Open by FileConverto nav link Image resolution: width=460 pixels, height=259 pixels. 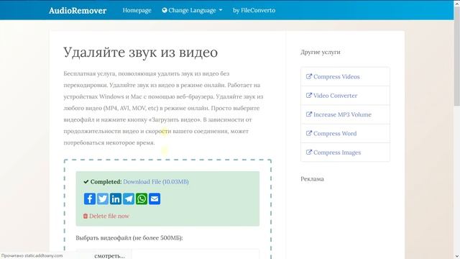pos(254,10)
